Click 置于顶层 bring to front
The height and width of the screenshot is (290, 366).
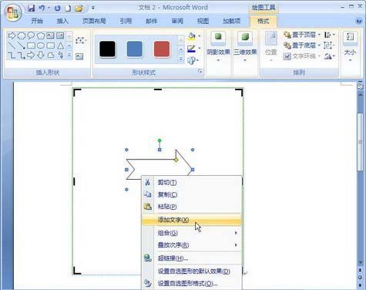[x=302, y=35]
